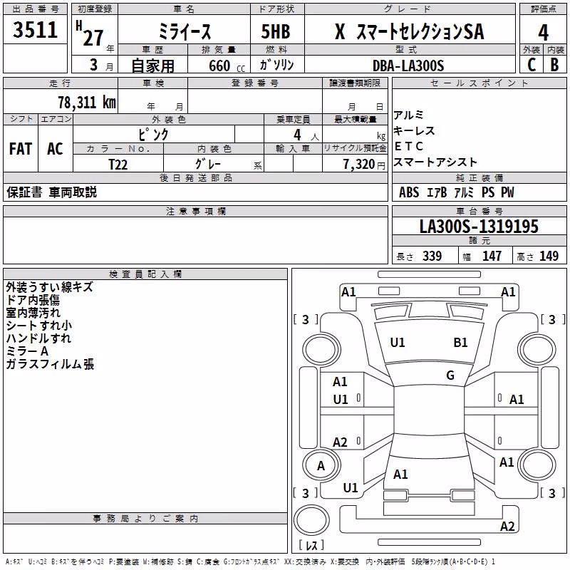
Task: Select the interior grade B
Action: [554, 65]
